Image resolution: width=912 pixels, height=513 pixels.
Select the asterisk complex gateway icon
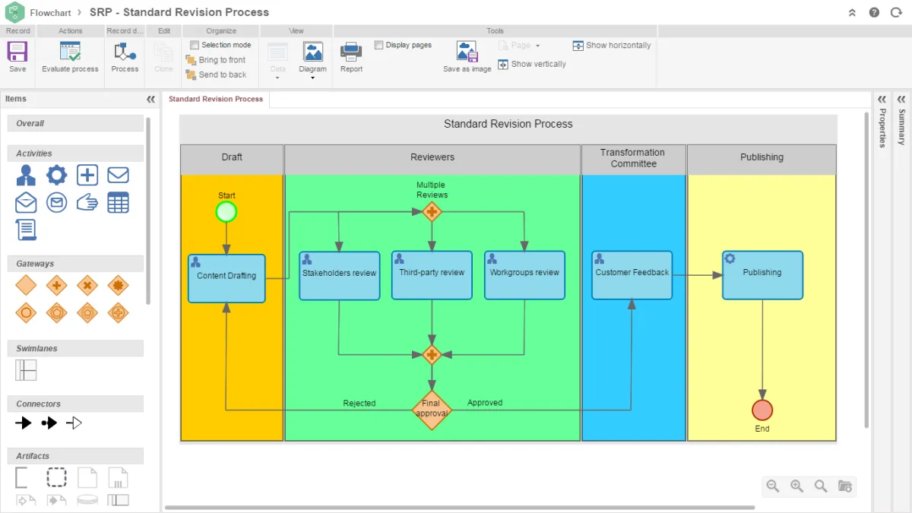click(x=118, y=286)
